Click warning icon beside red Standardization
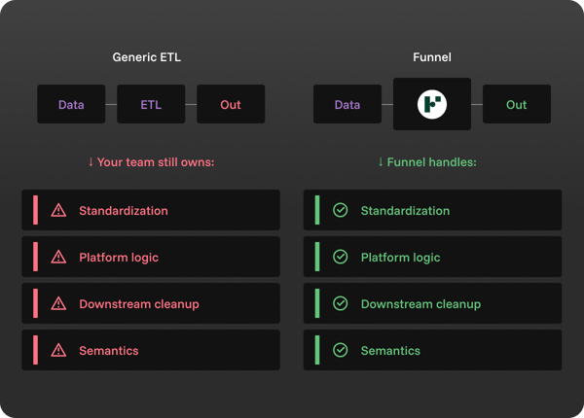Viewport: 584px width, 418px height. coord(58,210)
